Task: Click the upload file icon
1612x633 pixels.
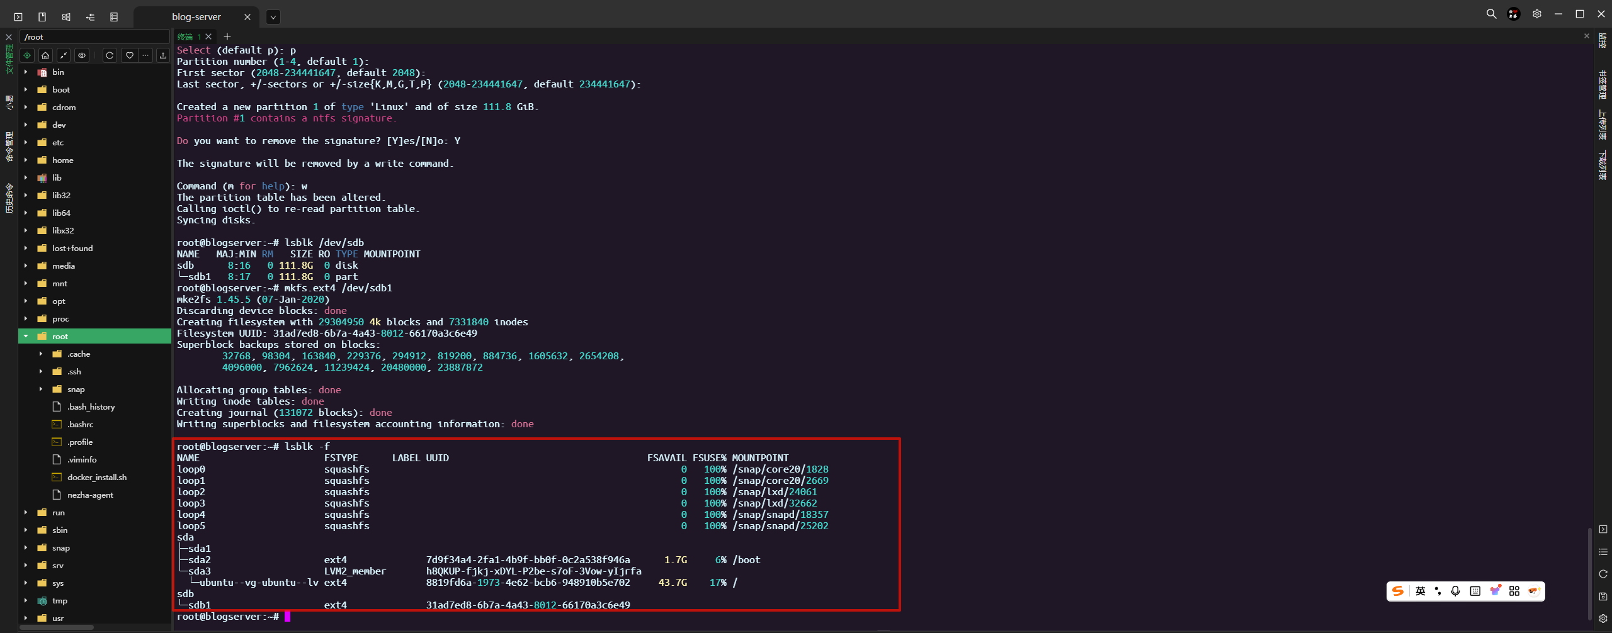Action: 163,55
